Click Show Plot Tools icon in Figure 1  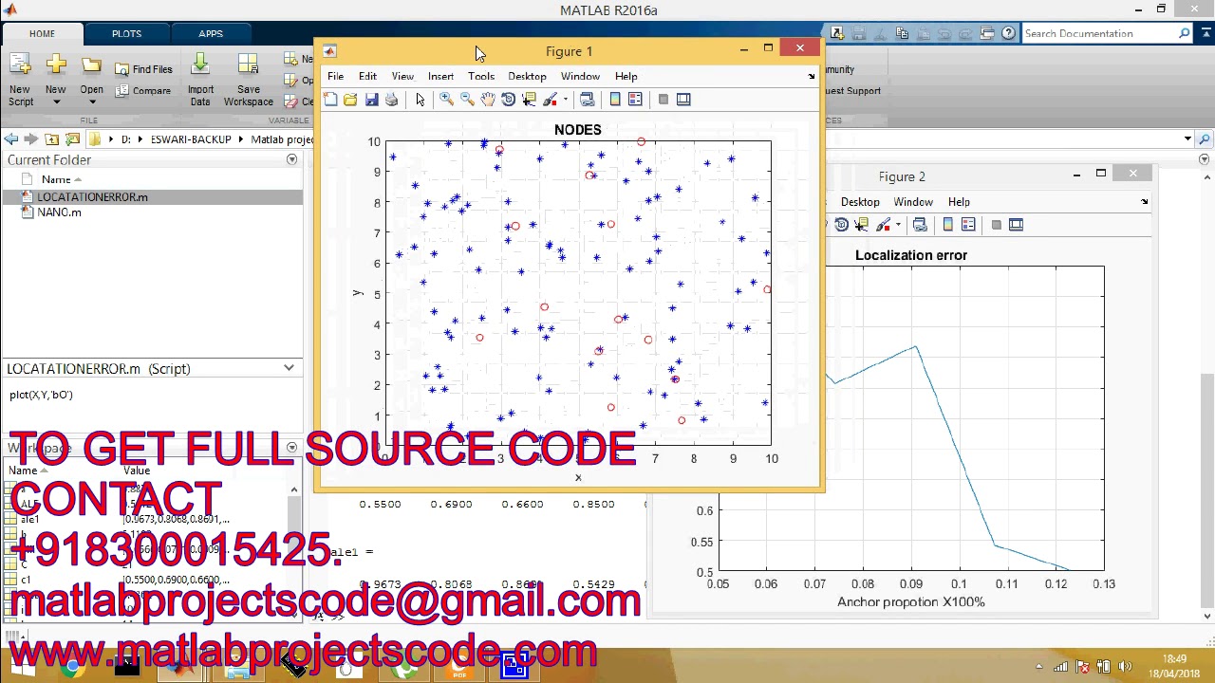tap(683, 100)
